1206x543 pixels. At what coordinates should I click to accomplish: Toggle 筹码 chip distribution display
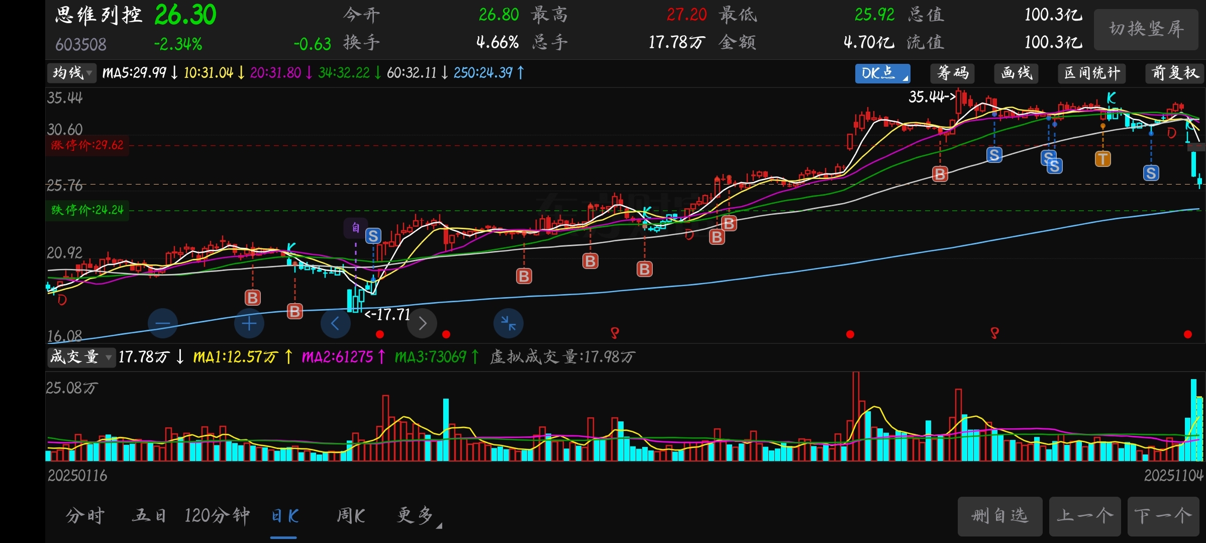point(952,73)
